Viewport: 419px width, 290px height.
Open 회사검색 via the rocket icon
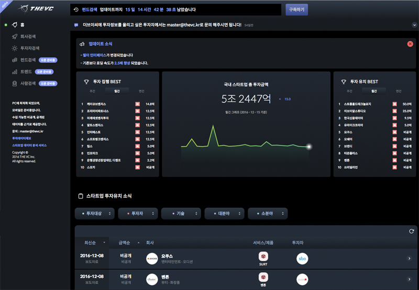point(16,37)
